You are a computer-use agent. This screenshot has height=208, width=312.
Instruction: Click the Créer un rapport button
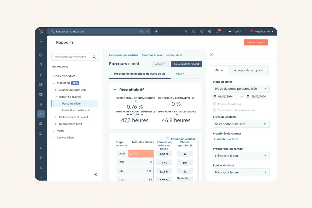tap(256, 42)
